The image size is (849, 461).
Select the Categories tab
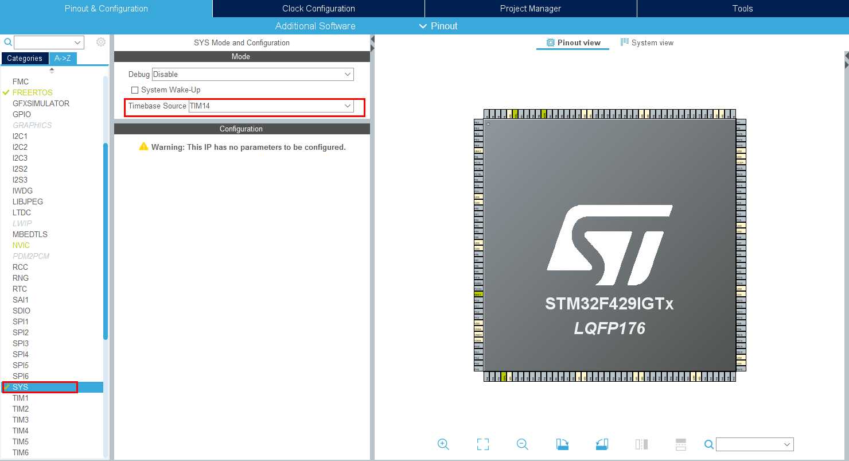click(x=25, y=59)
